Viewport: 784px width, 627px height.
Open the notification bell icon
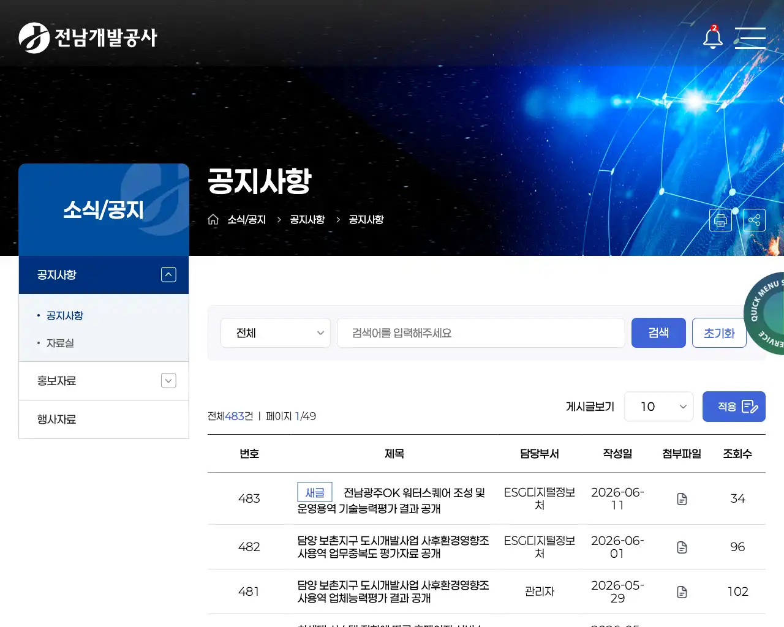pos(712,38)
